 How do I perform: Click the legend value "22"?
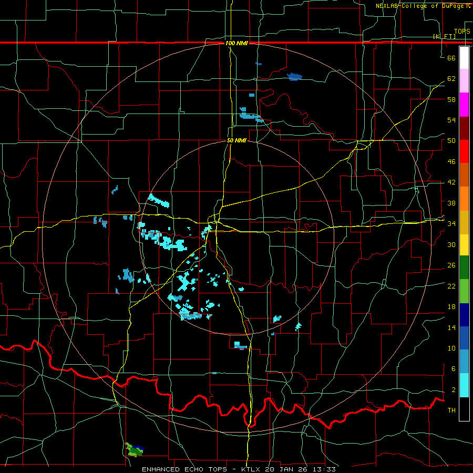(451, 286)
